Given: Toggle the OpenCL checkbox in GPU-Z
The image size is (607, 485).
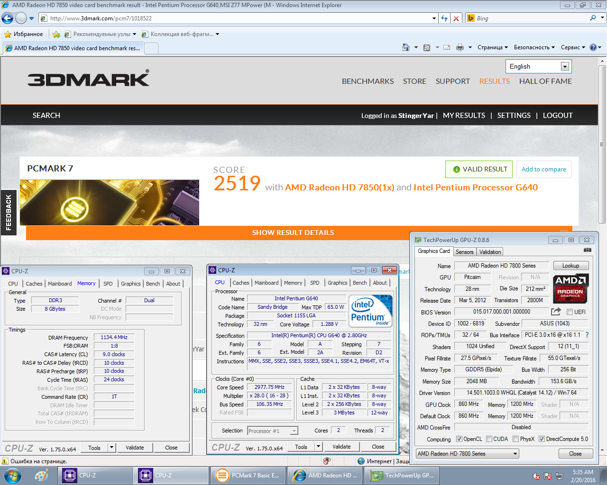Looking at the screenshot, I should coord(459,439).
